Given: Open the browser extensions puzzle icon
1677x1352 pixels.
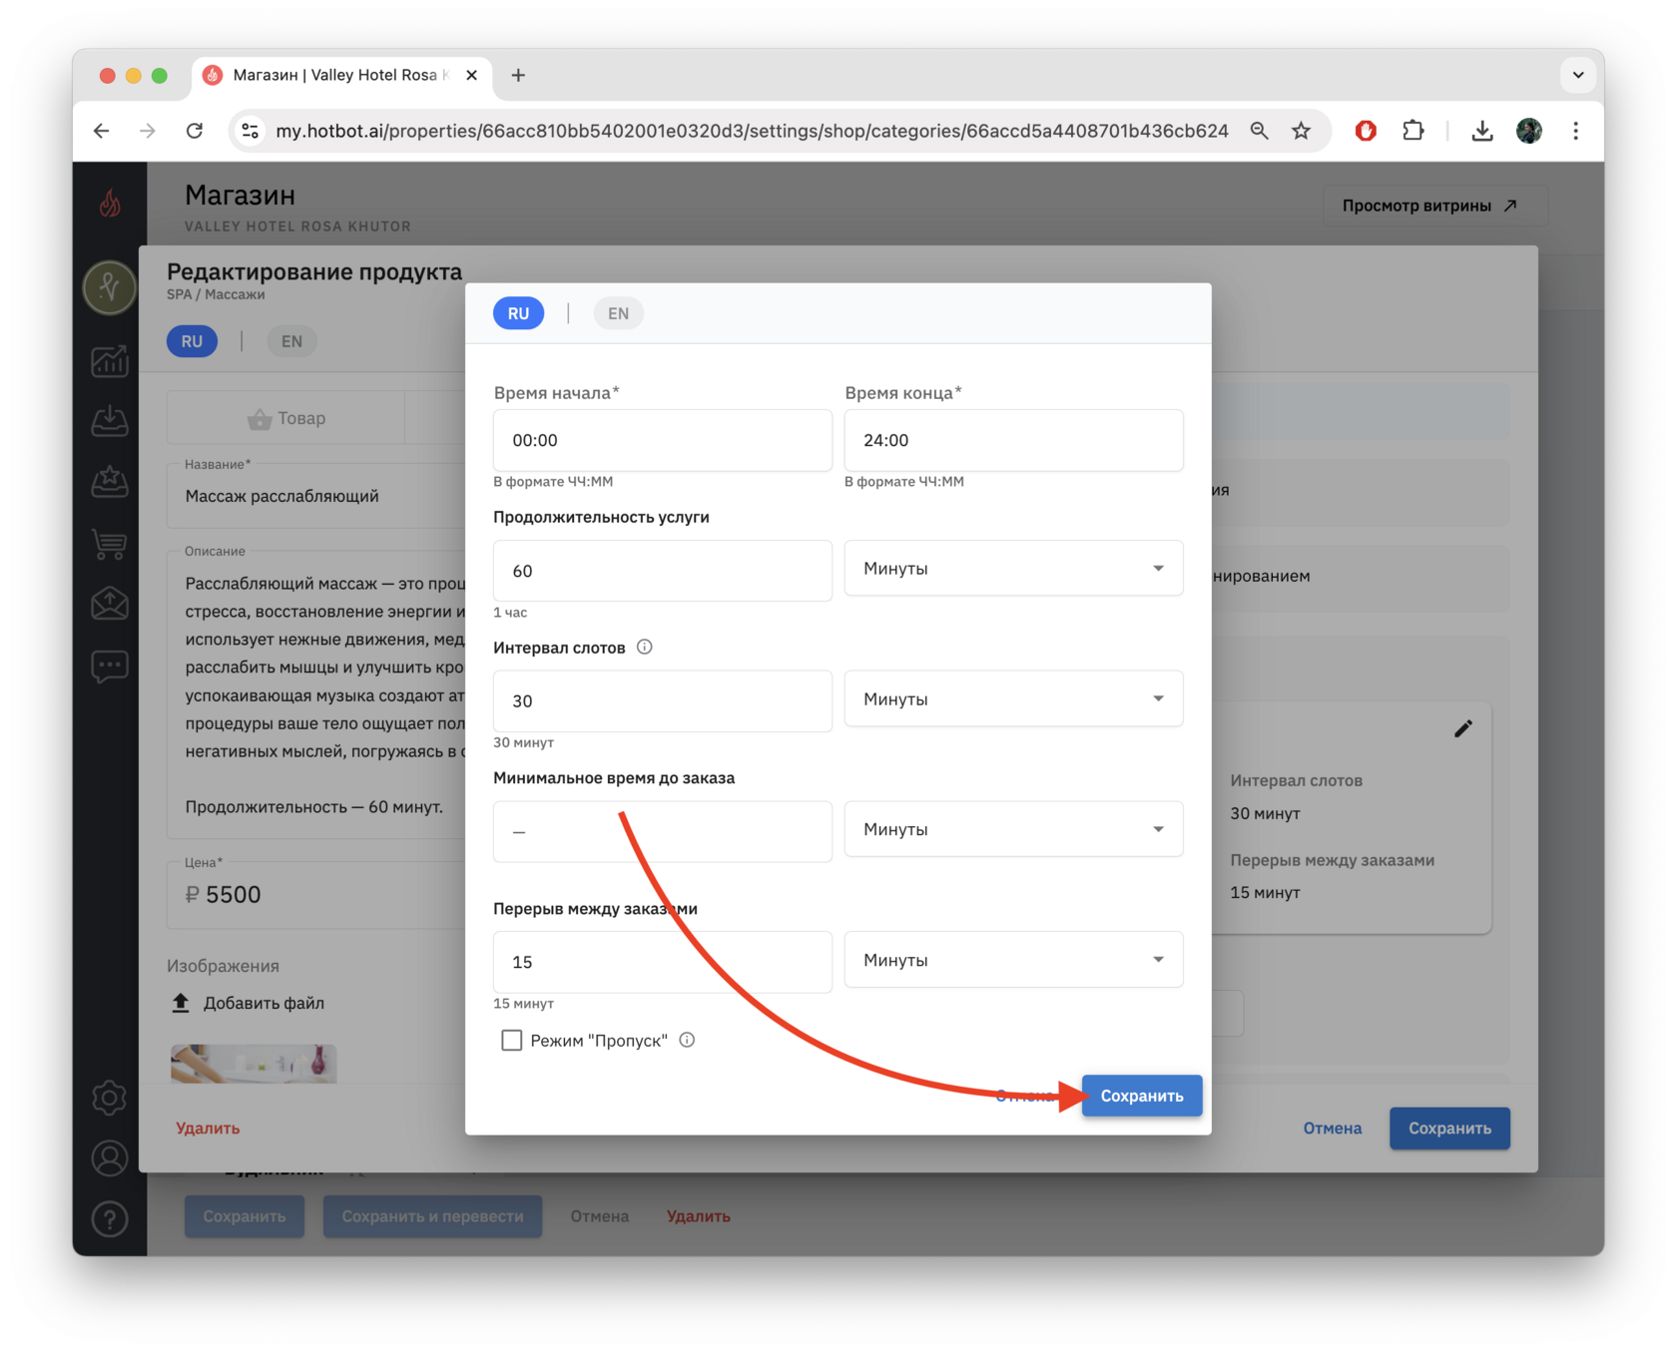Looking at the screenshot, I should click(x=1412, y=131).
